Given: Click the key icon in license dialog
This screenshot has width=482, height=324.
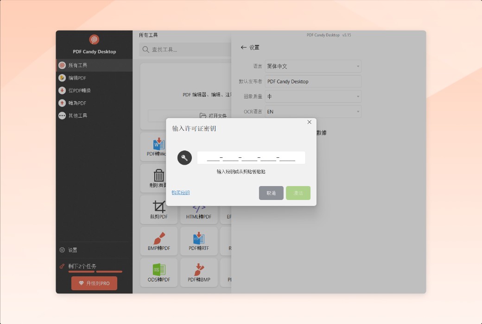Looking at the screenshot, I should (x=184, y=157).
